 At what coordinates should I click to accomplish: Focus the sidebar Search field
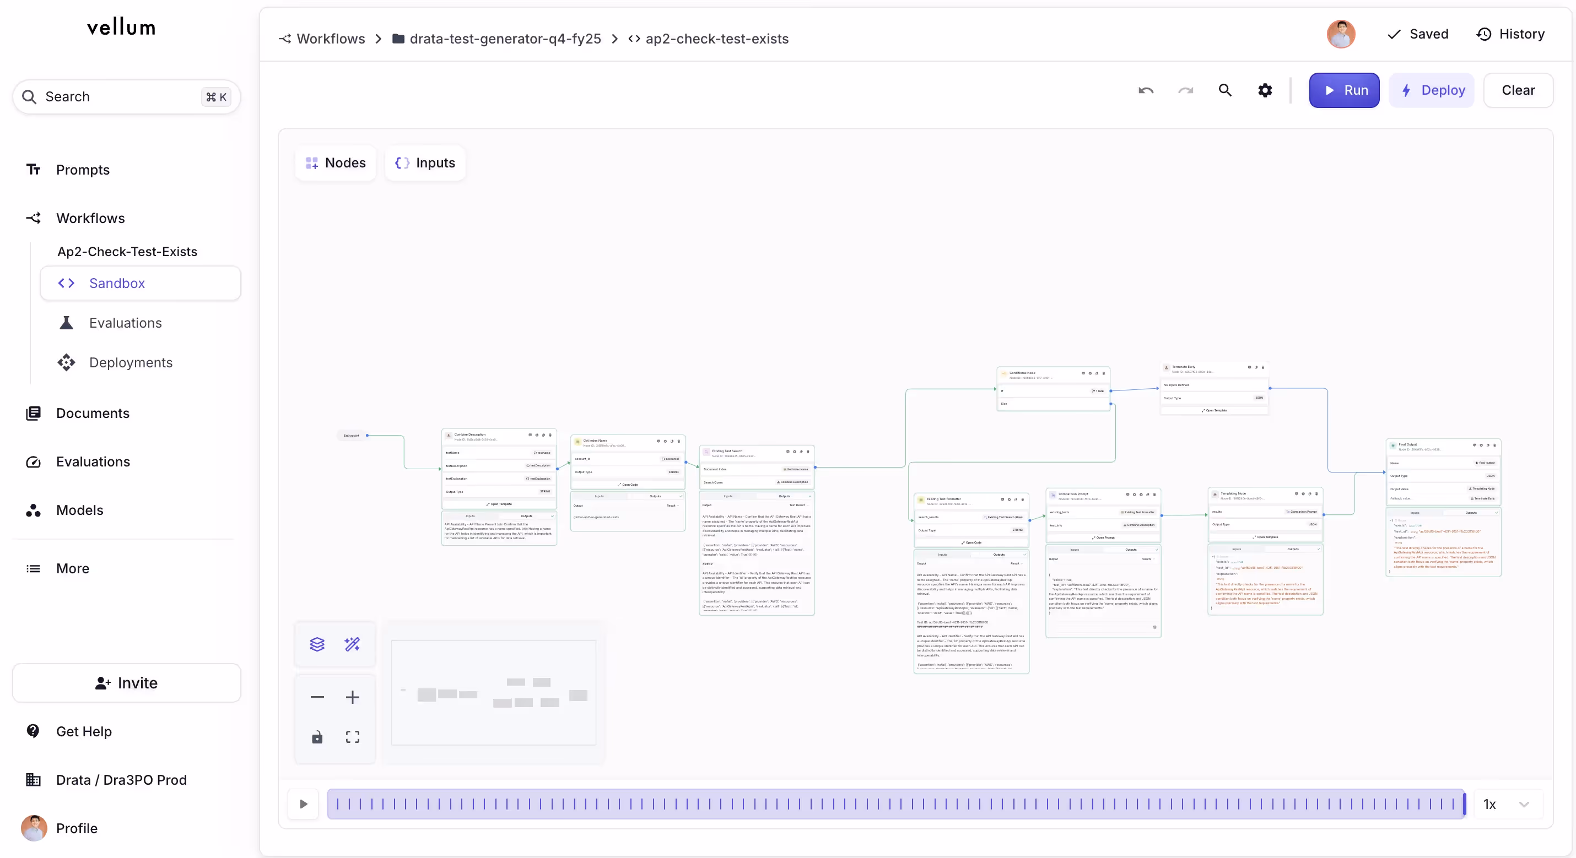click(x=127, y=96)
